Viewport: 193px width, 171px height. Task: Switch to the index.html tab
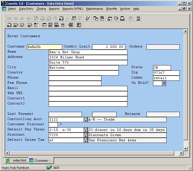pyautogui.click(x=16, y=160)
